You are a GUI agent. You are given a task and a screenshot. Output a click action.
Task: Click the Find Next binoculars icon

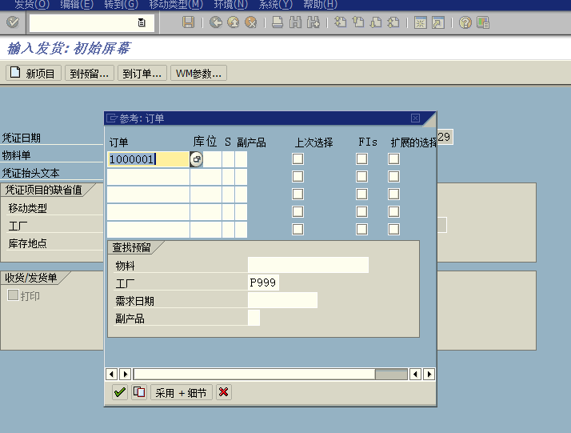[313, 22]
